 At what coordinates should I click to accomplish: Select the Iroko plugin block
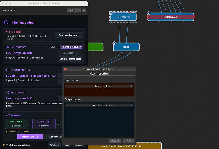pyautogui.click(x=126, y=47)
